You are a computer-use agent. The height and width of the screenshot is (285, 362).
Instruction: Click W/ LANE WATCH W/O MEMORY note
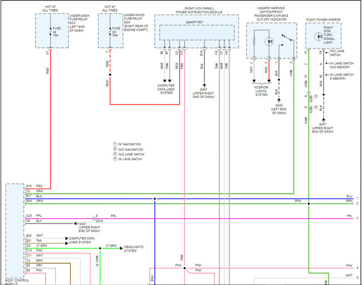(341, 65)
